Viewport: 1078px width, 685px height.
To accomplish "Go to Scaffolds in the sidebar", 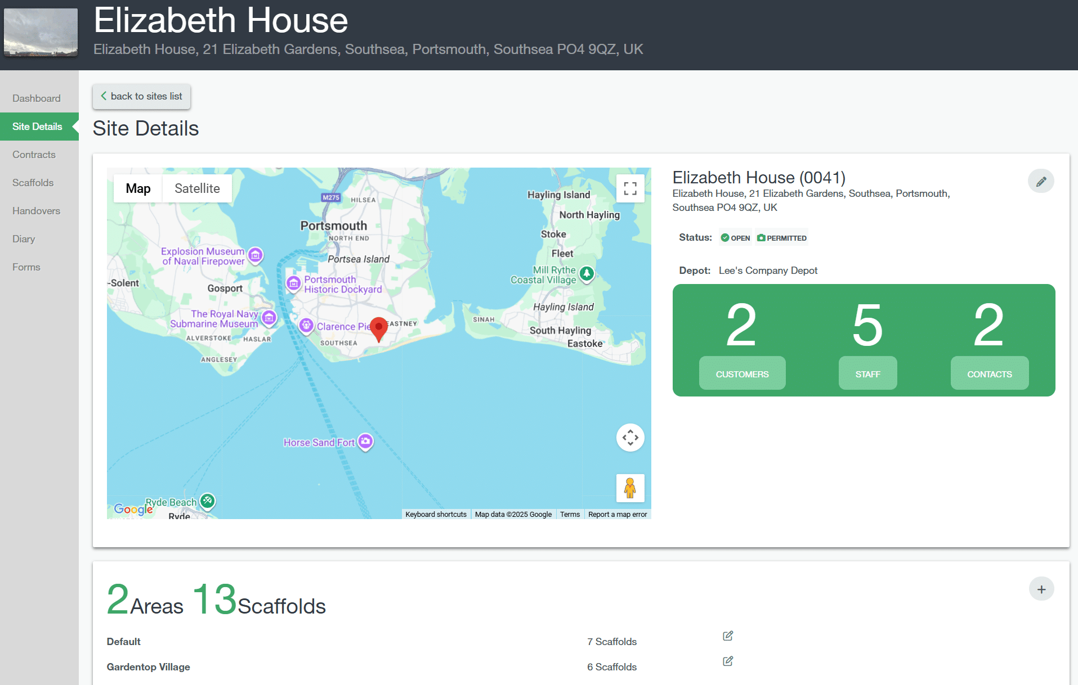I will click(x=33, y=183).
